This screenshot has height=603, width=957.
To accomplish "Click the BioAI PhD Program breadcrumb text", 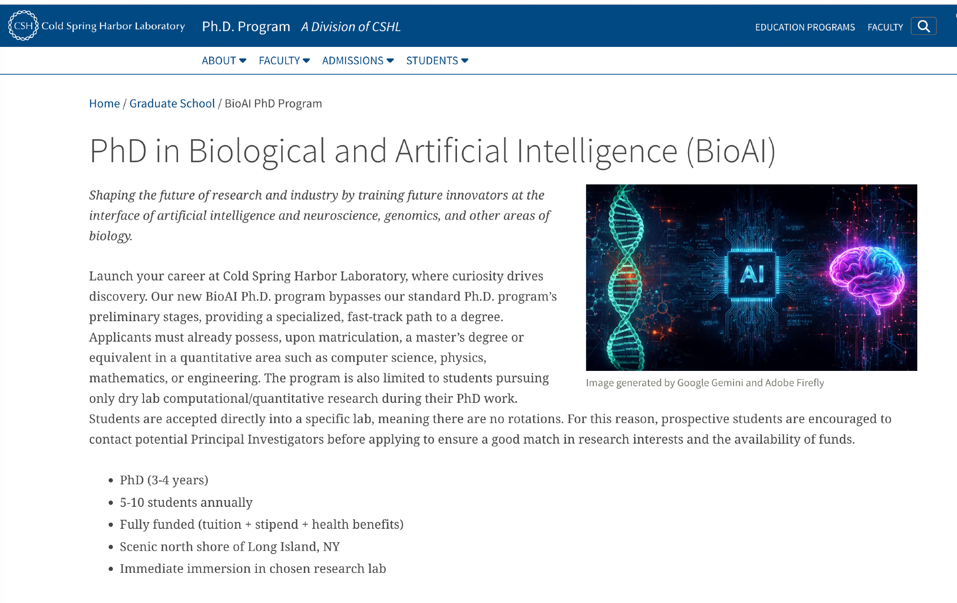I will click(273, 104).
